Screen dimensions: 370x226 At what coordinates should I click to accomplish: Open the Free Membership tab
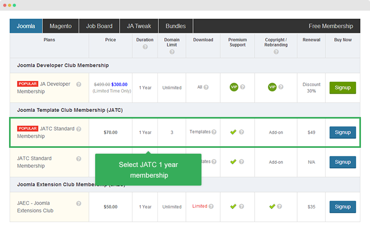point(331,26)
